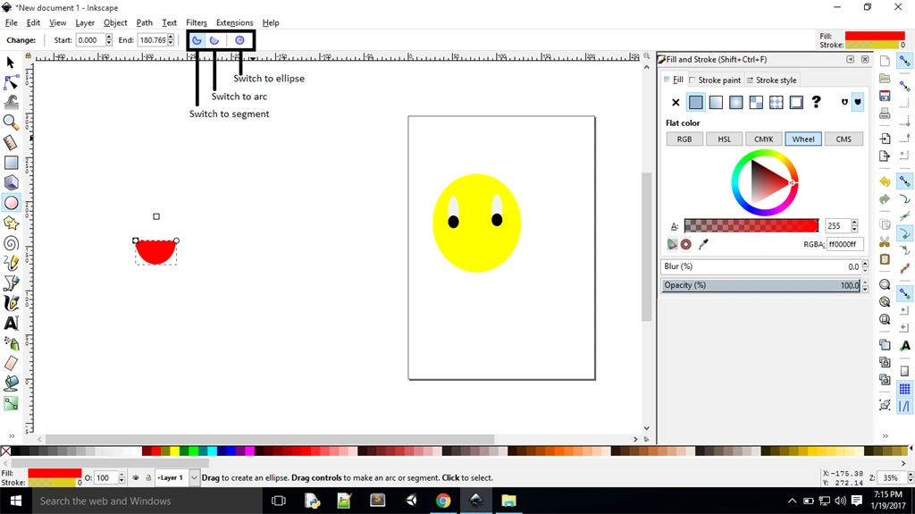The width and height of the screenshot is (915, 514).
Task: Toggle layer visibility eye in status bar
Action: 136,477
